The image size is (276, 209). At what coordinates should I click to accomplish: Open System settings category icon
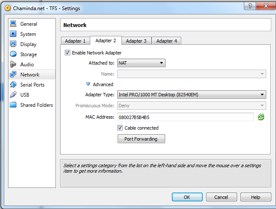pyautogui.click(x=13, y=34)
